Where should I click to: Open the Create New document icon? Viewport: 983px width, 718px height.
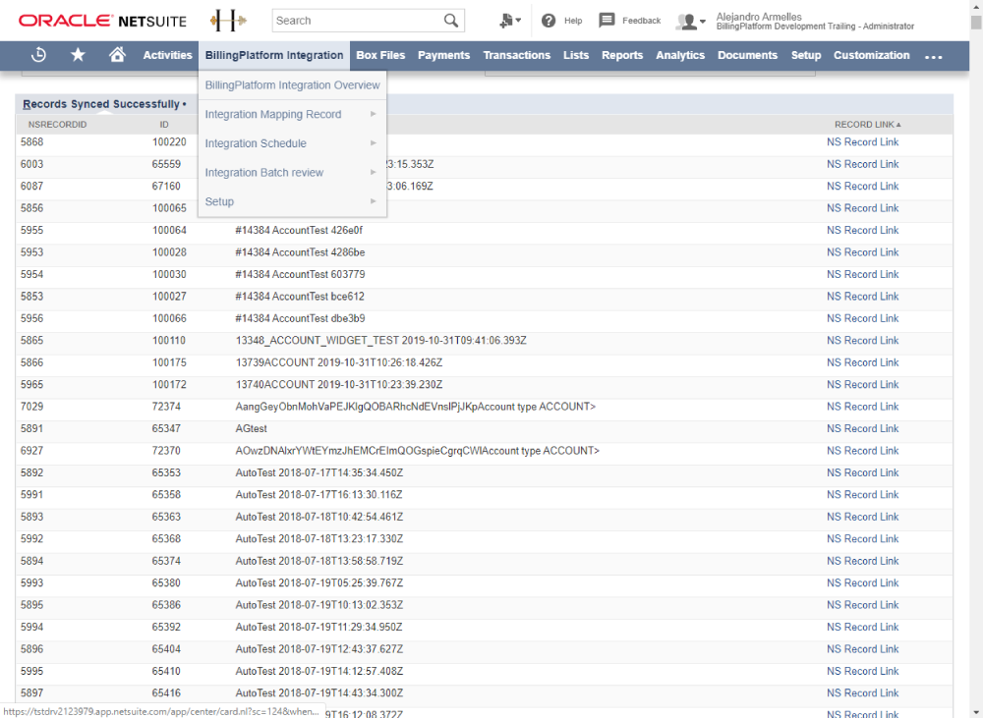[x=509, y=21]
